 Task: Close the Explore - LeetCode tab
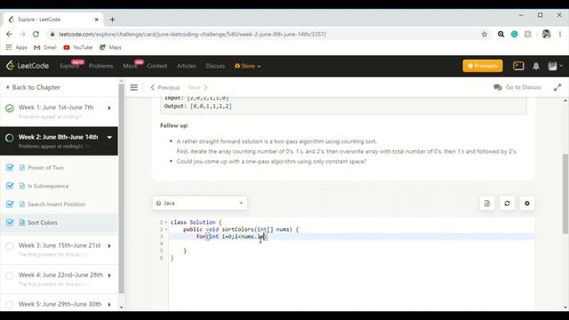97,20
